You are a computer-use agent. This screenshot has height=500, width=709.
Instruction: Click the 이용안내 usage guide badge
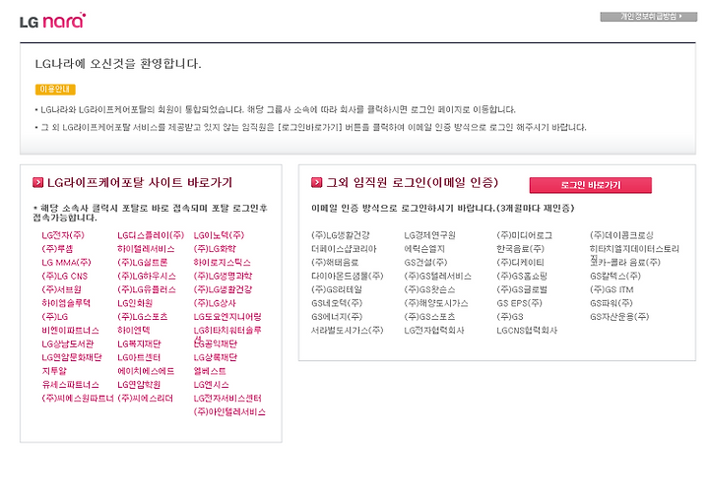tap(55, 89)
